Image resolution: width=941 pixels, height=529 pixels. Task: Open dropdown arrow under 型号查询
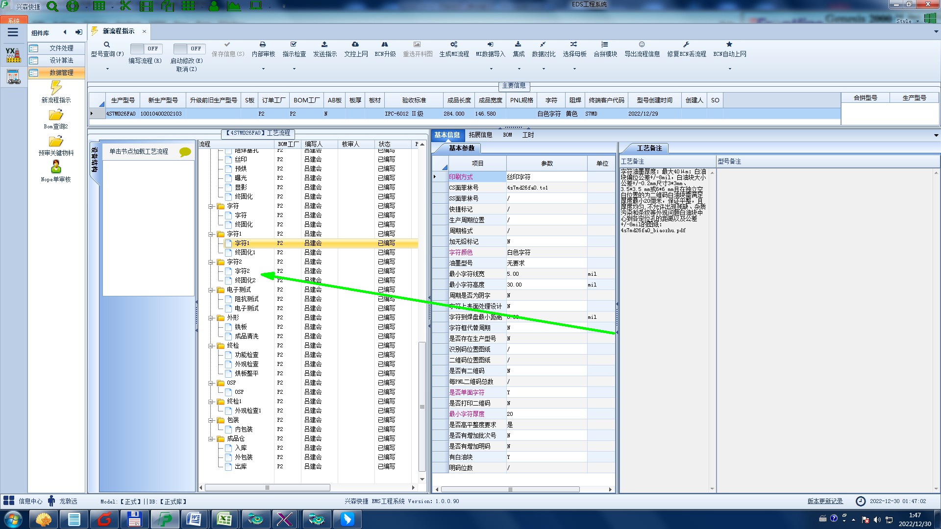tap(107, 69)
